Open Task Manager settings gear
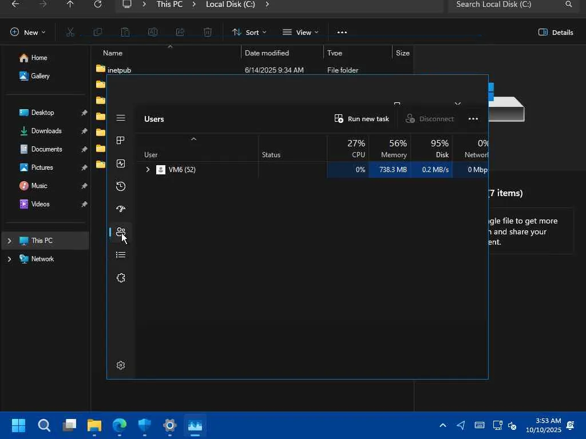 [121, 365]
